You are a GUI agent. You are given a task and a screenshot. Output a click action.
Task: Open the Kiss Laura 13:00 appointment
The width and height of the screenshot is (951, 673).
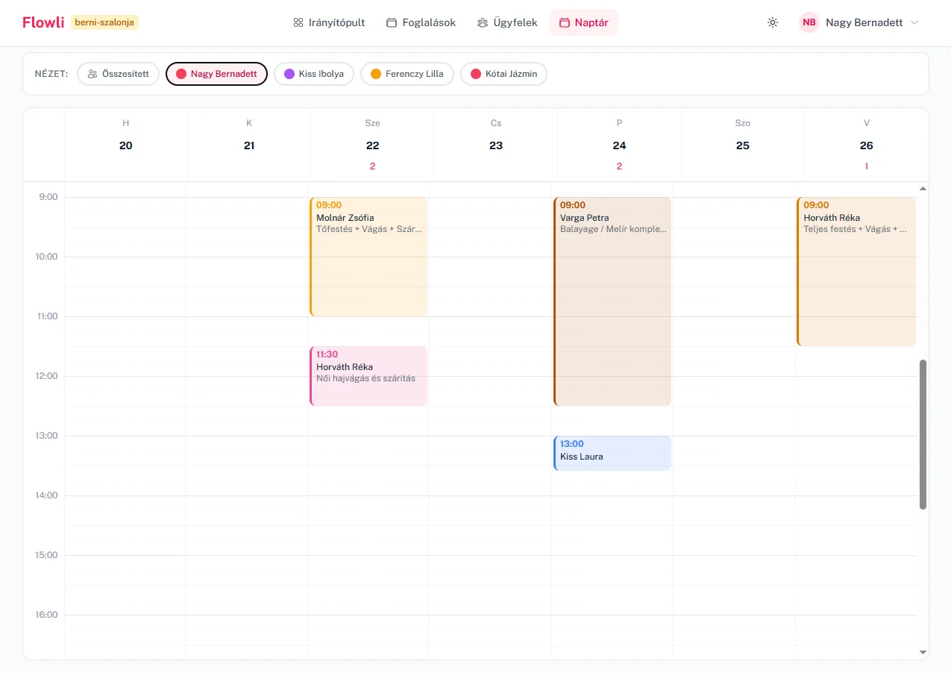(x=612, y=454)
